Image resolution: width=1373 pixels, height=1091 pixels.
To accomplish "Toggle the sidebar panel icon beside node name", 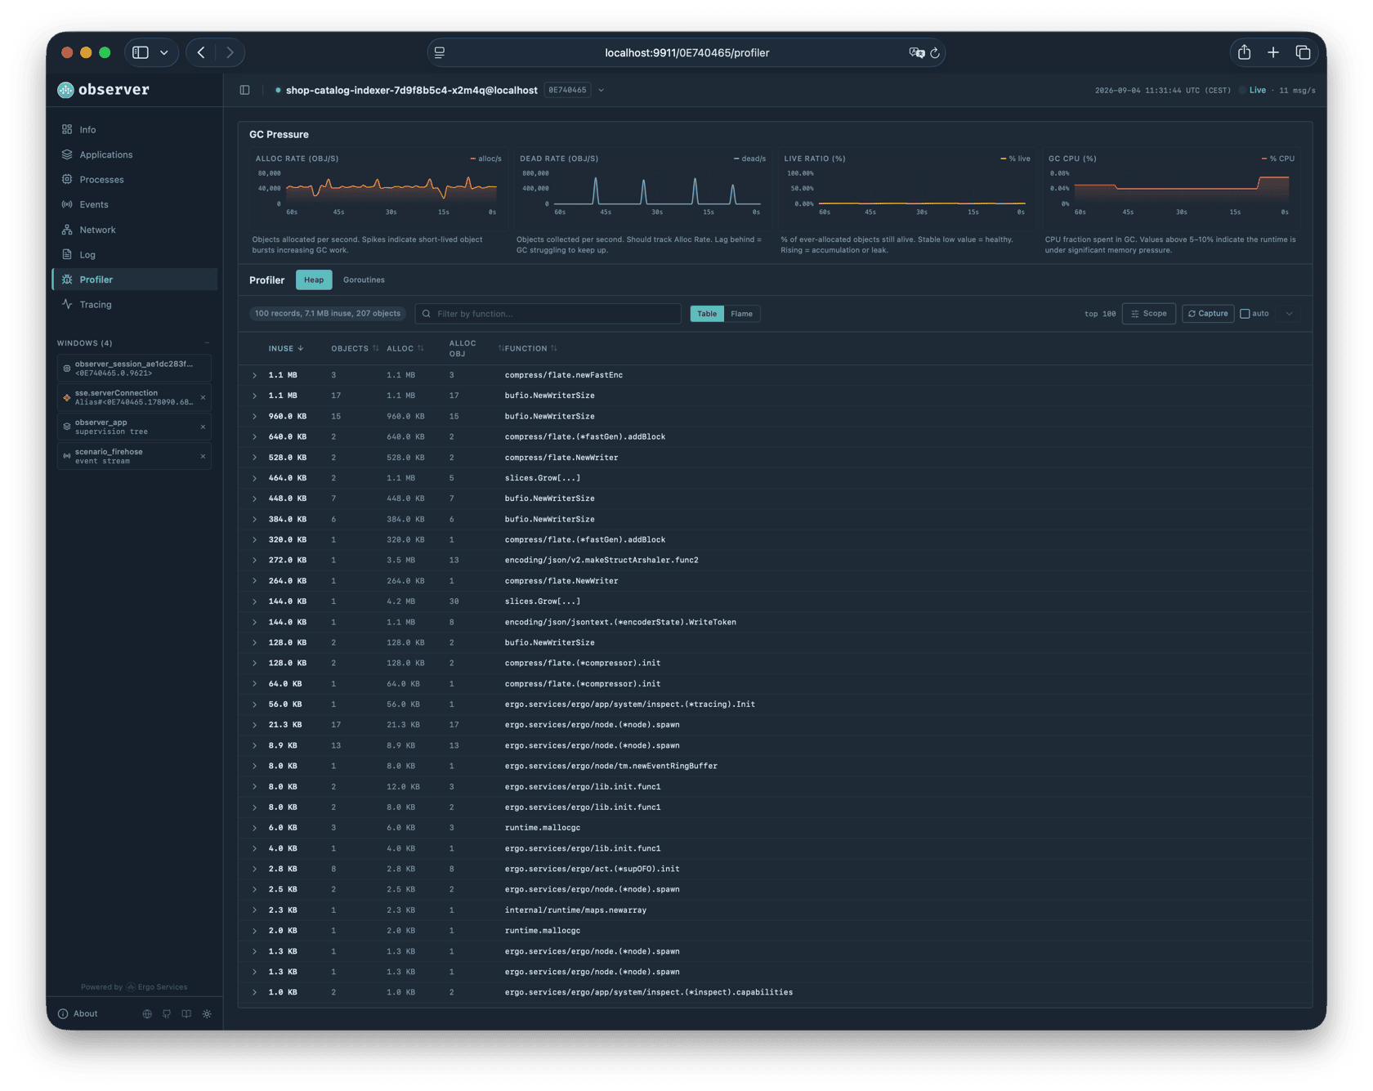I will coord(244,90).
